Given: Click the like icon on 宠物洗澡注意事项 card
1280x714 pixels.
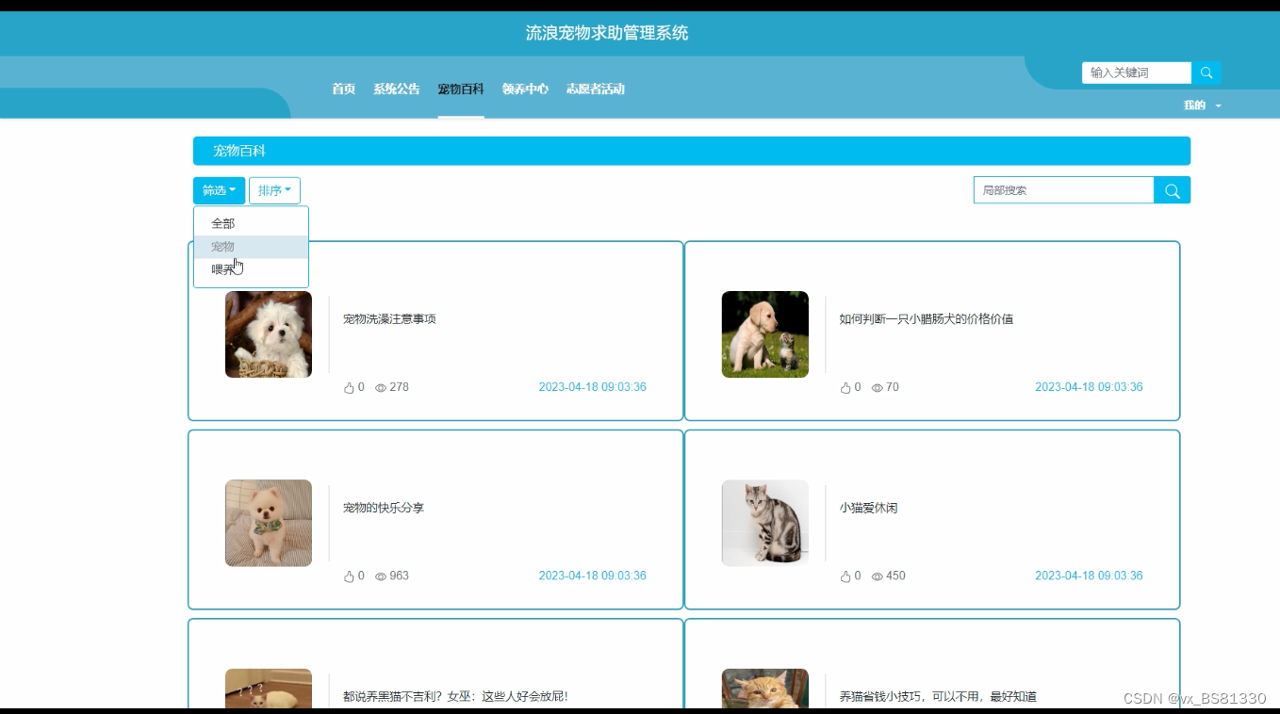Looking at the screenshot, I should pos(349,387).
